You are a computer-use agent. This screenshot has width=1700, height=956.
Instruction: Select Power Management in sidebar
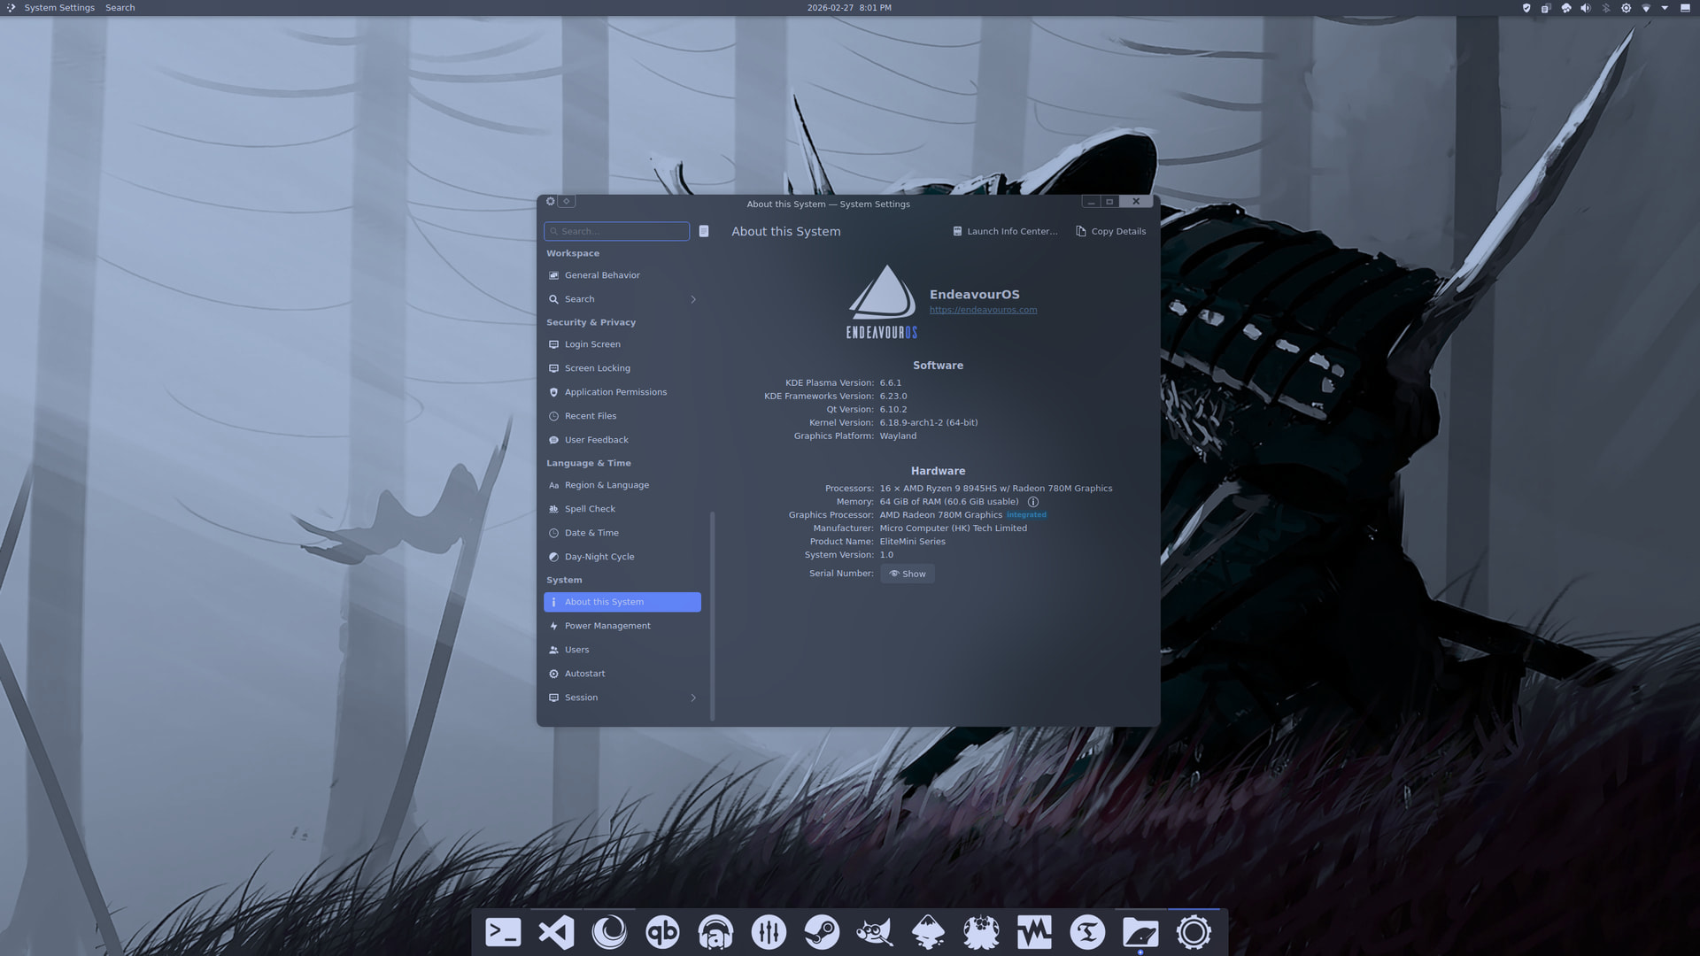coord(607,626)
